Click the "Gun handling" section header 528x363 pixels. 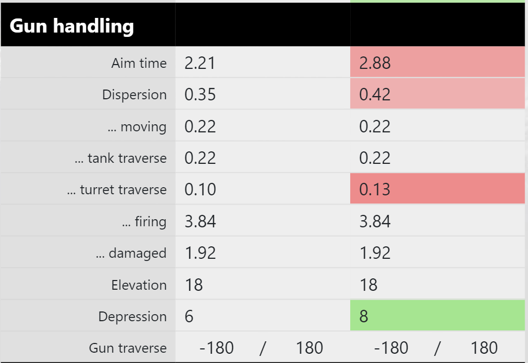[72, 26]
